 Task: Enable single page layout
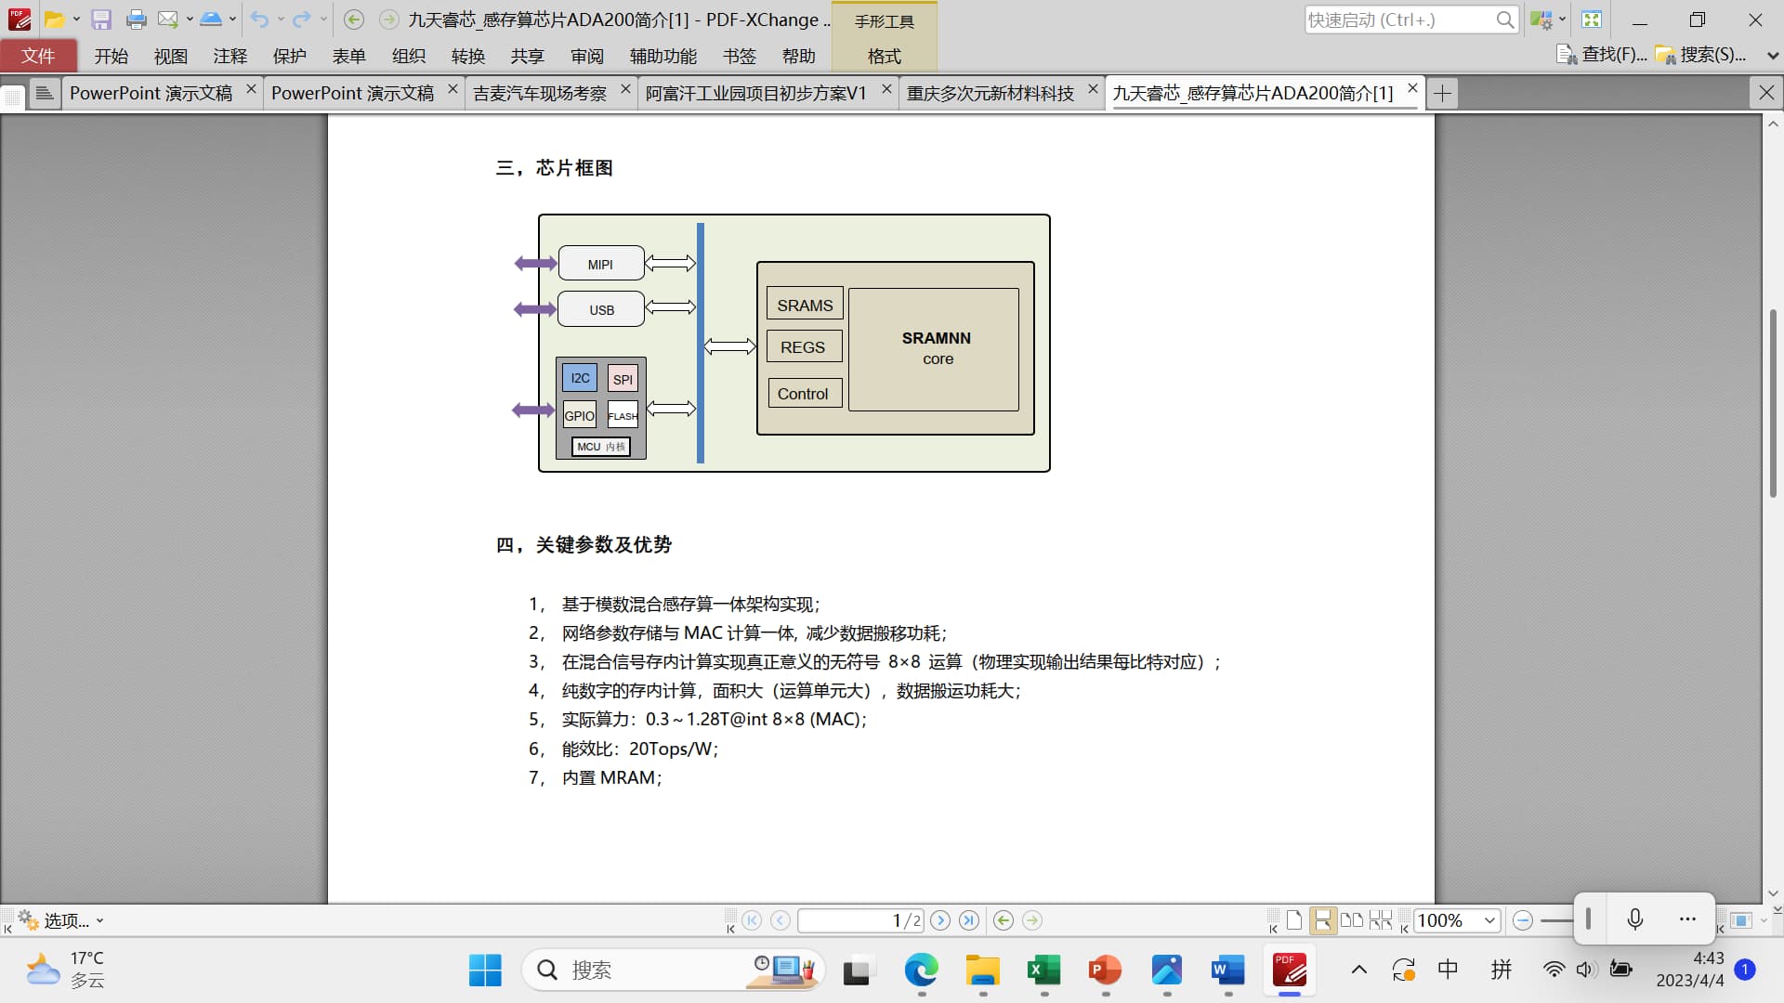1294,920
